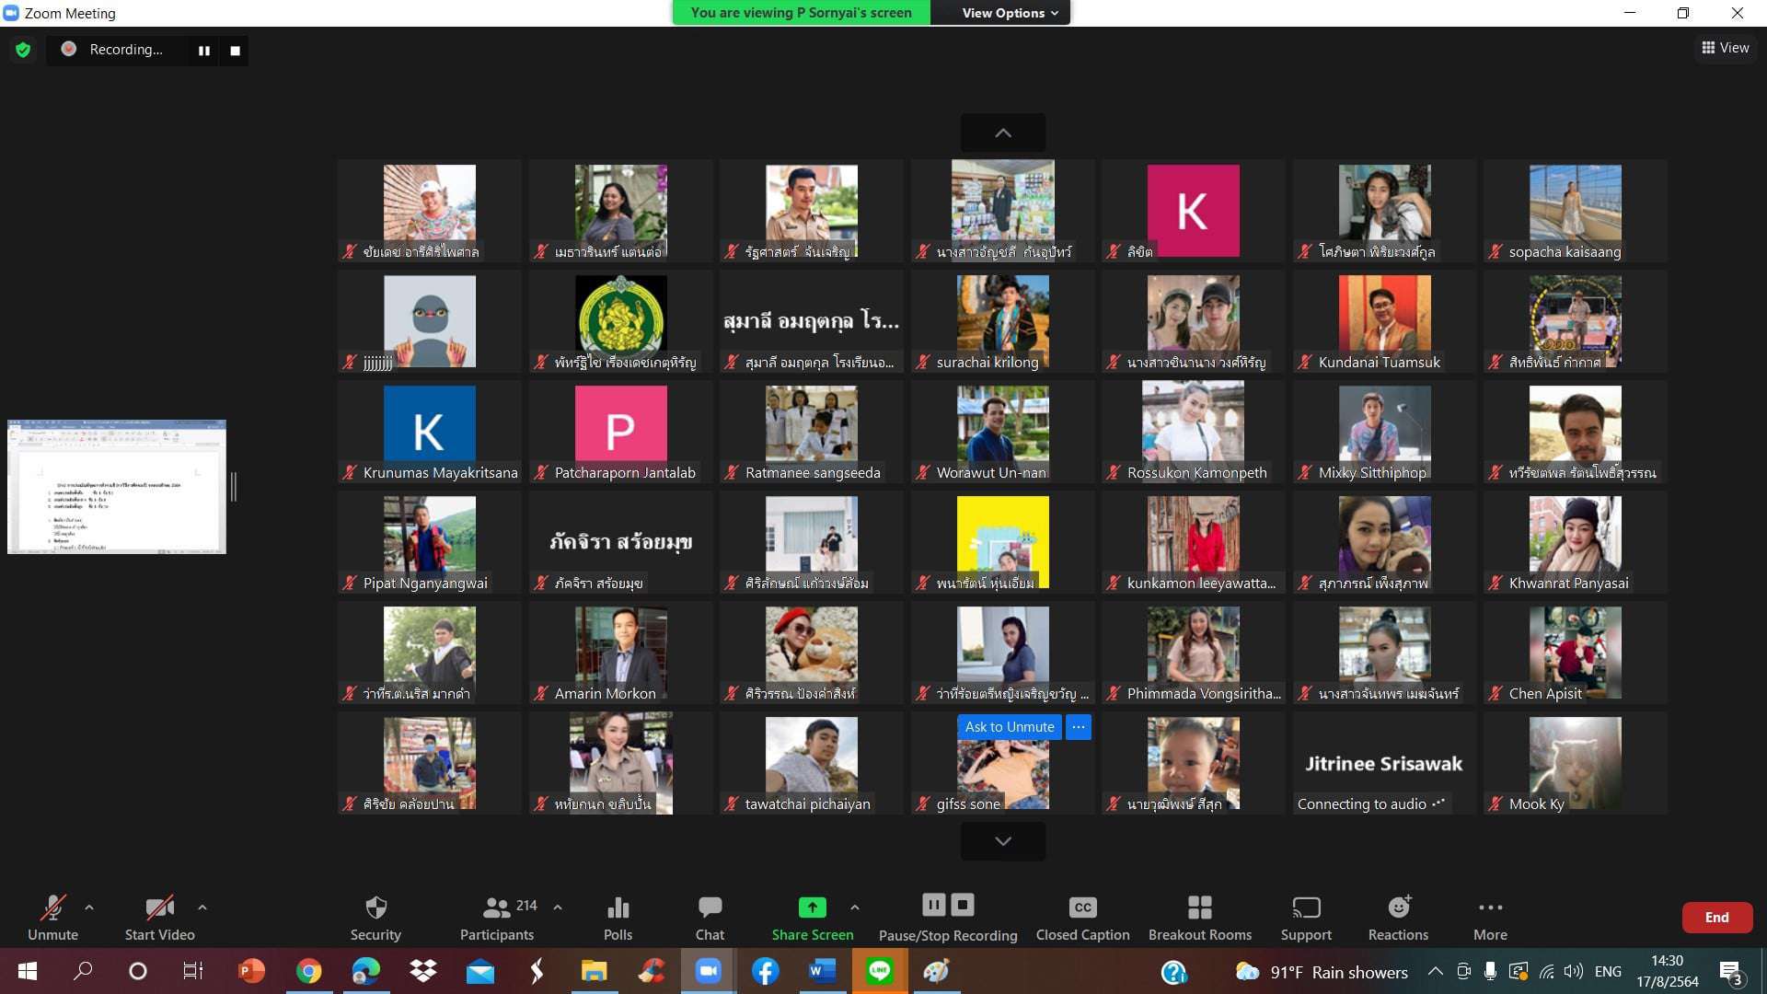1767x994 pixels.
Task: Open the View layout menu
Action: click(x=1726, y=48)
